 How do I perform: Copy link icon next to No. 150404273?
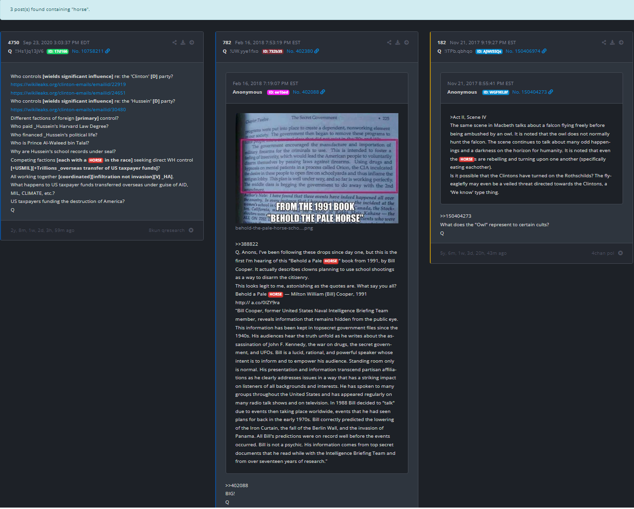point(551,92)
